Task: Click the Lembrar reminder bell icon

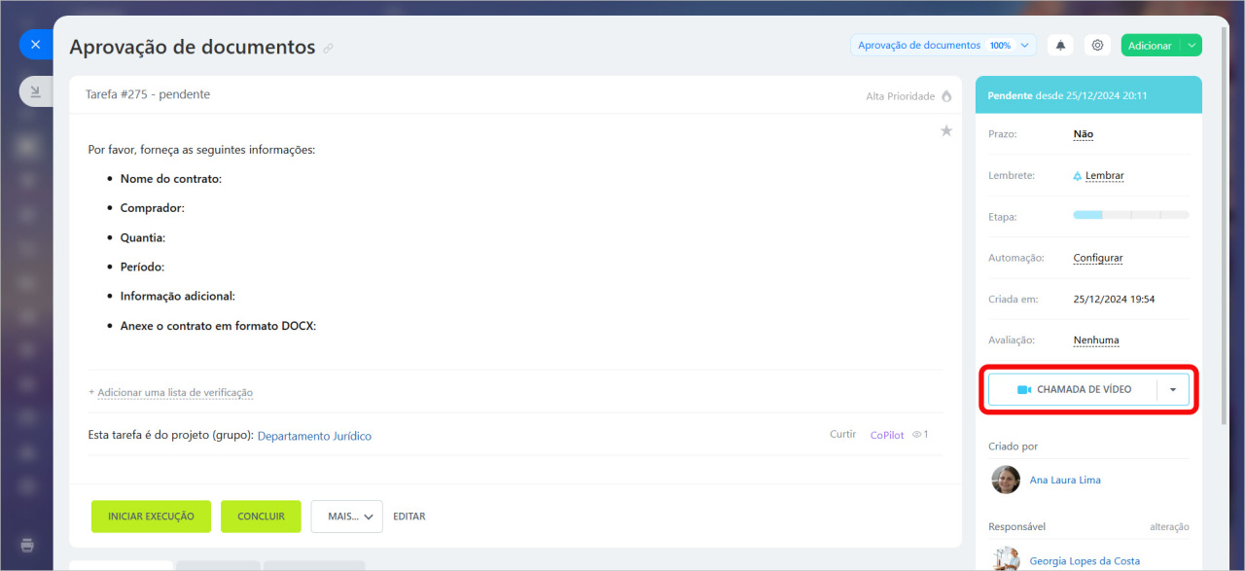Action: click(1078, 176)
